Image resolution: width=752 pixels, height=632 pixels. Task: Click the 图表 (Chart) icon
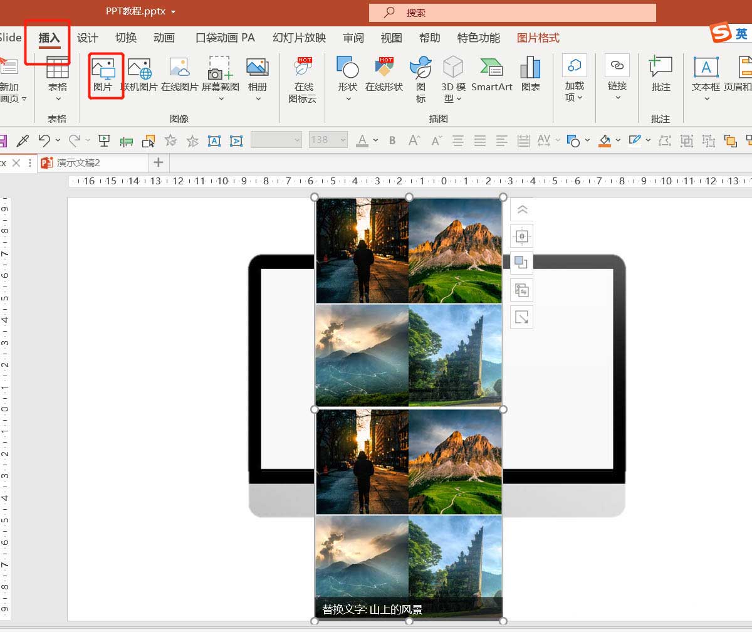point(530,75)
